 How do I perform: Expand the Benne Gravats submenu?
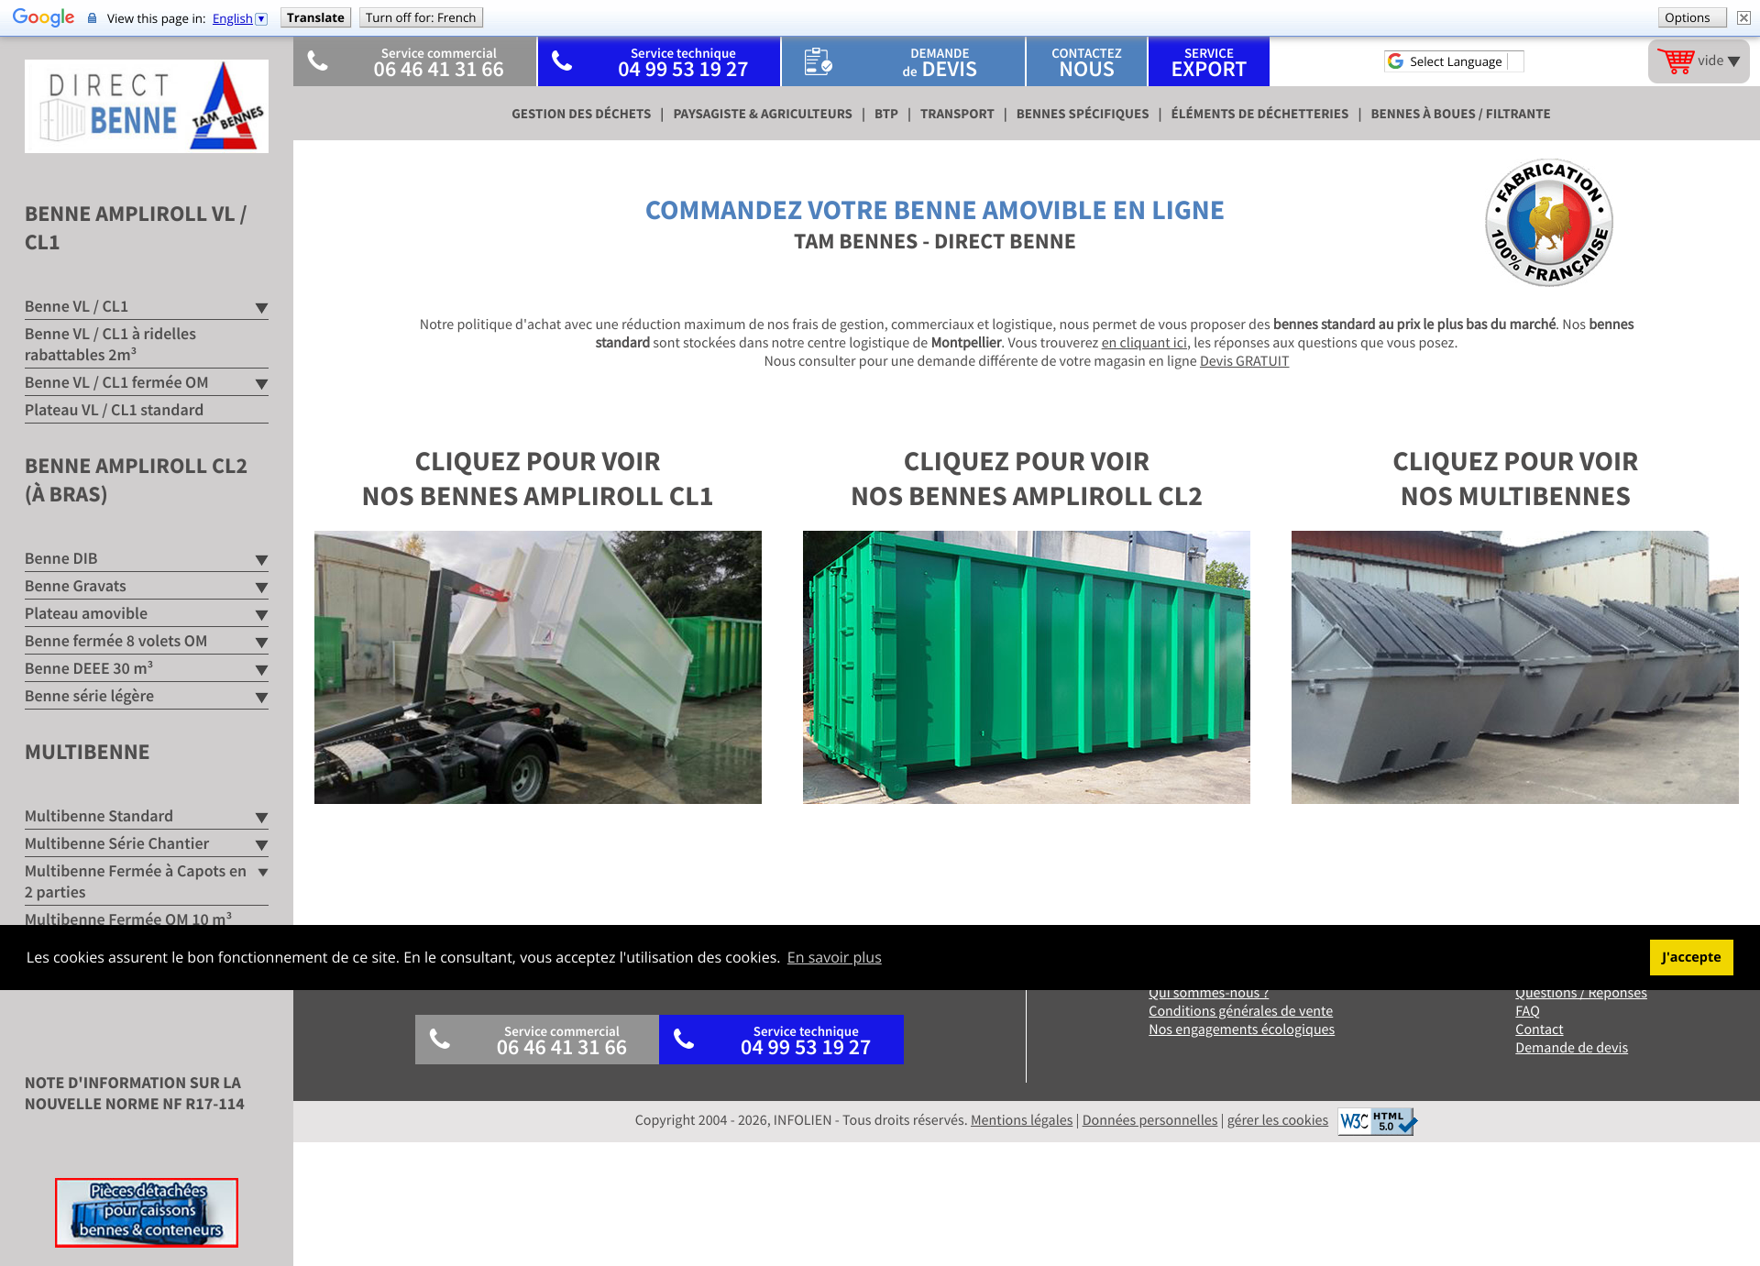[261, 588]
